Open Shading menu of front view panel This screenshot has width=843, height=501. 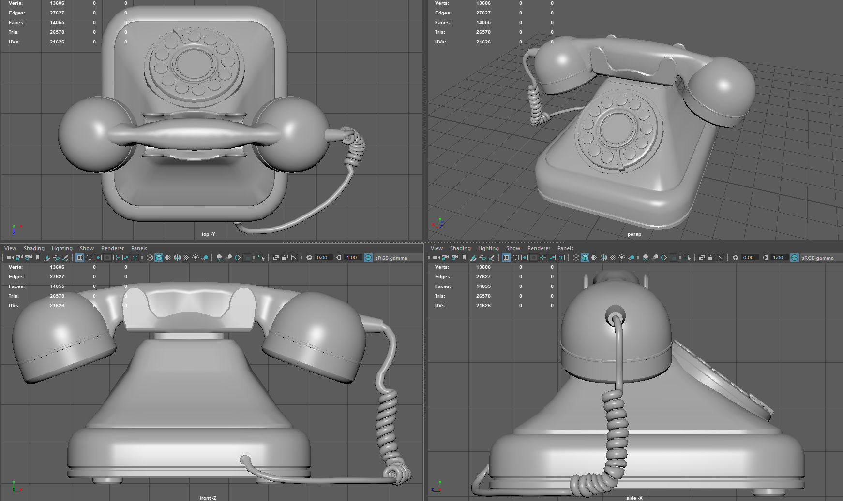click(x=34, y=248)
